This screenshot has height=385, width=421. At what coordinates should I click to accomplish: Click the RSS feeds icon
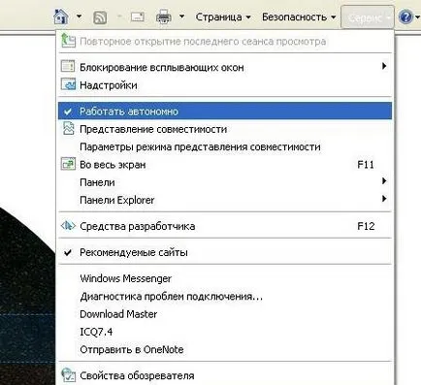click(x=100, y=17)
